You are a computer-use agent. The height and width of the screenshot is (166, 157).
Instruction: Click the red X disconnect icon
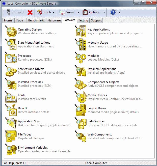pos(30,12)
